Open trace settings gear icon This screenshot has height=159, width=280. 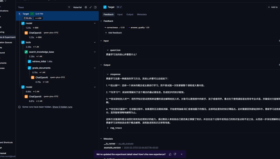[86, 7]
